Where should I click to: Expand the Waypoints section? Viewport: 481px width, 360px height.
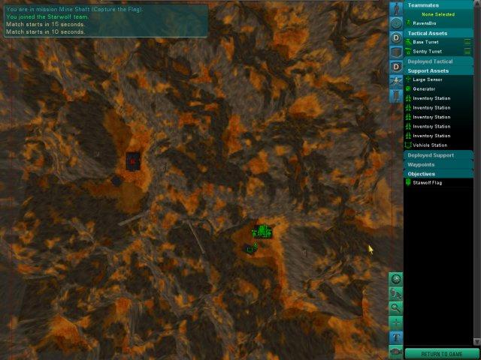(439, 164)
